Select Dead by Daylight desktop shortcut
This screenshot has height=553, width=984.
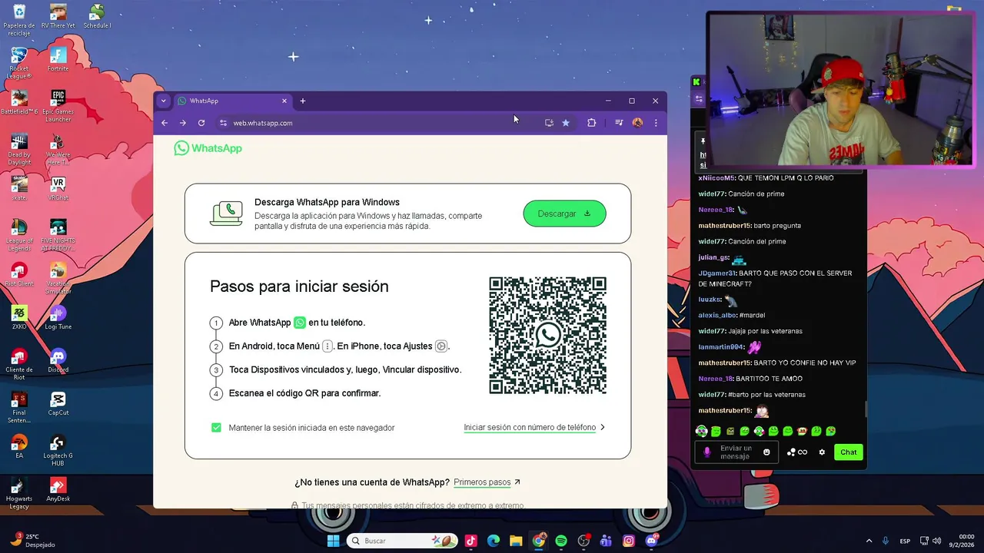[19, 150]
